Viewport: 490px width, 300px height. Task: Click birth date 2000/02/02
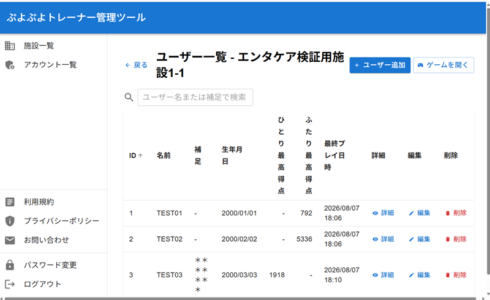239,239
